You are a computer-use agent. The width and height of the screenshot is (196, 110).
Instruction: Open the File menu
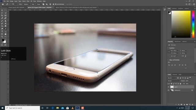(4, 1)
